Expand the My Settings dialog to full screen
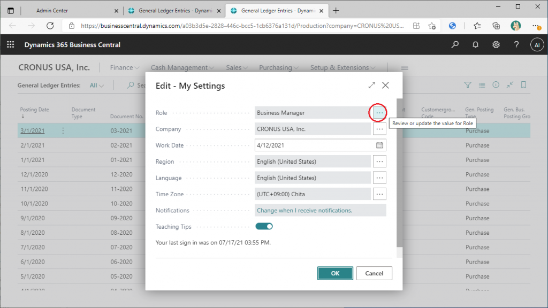The width and height of the screenshot is (548, 308). (371, 85)
